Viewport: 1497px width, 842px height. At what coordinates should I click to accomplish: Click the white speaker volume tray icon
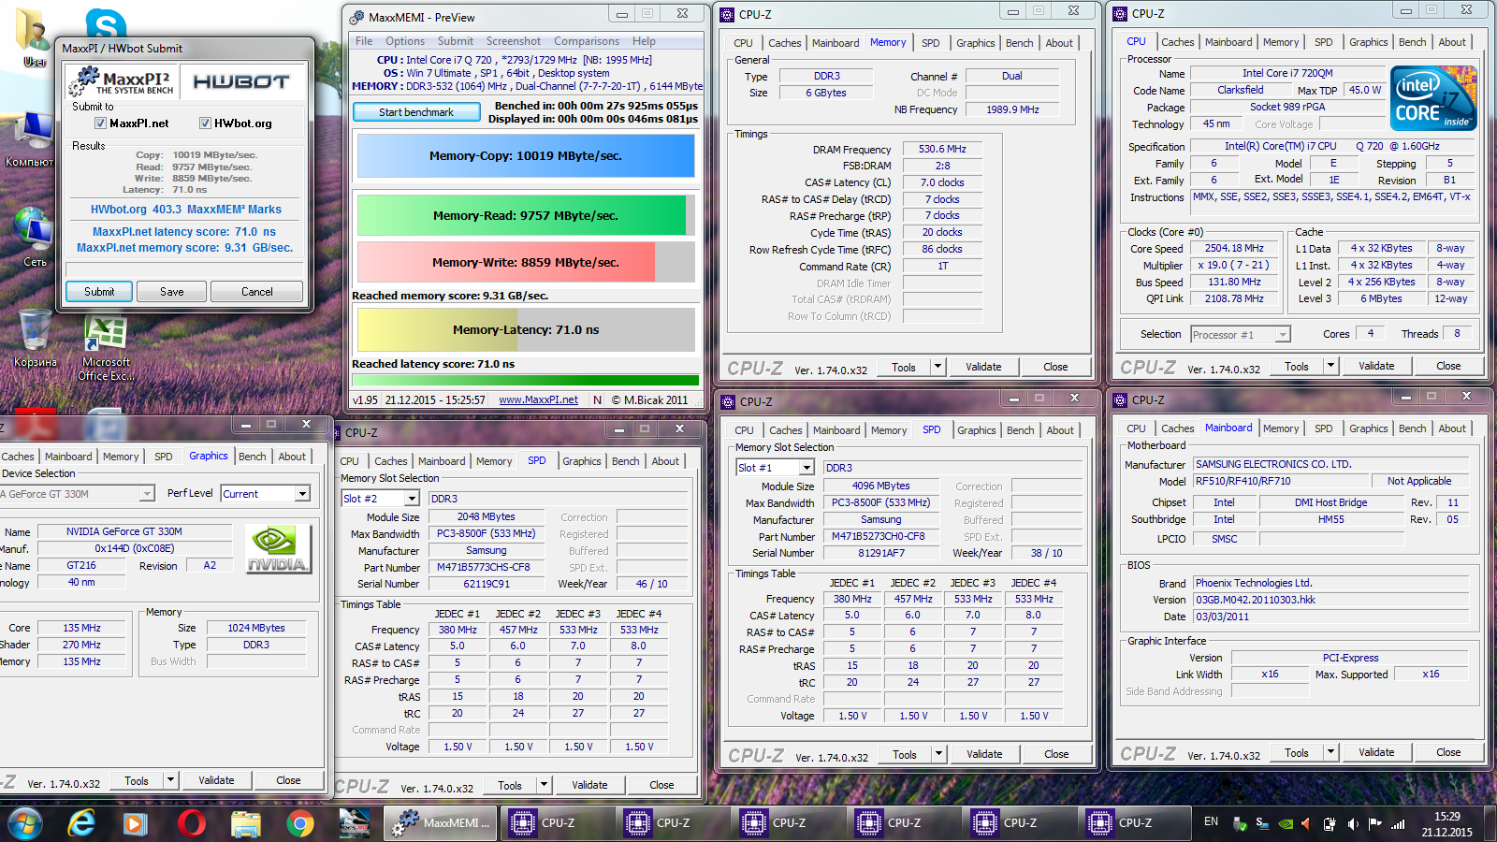[1353, 823]
